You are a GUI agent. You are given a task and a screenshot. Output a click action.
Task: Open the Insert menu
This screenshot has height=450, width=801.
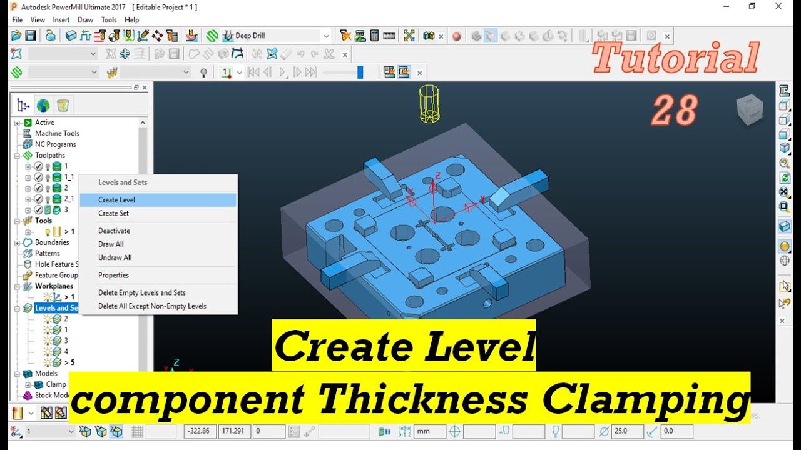pos(61,20)
